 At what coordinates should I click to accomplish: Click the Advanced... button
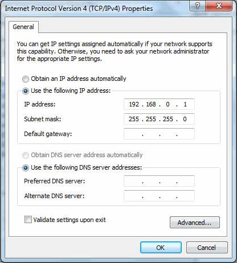pos(195,223)
